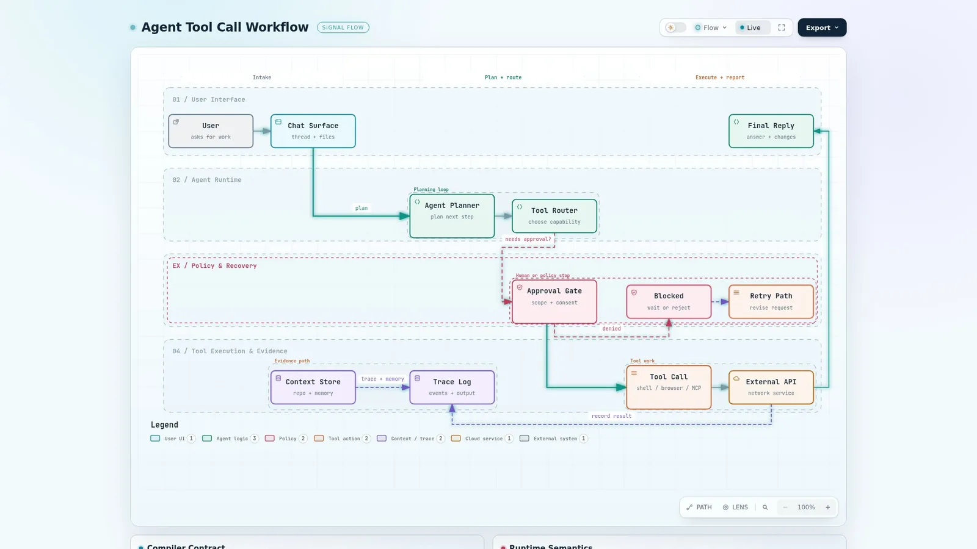This screenshot has height=549, width=977.
Task: Click the fullscreen expand icon
Action: [781, 27]
